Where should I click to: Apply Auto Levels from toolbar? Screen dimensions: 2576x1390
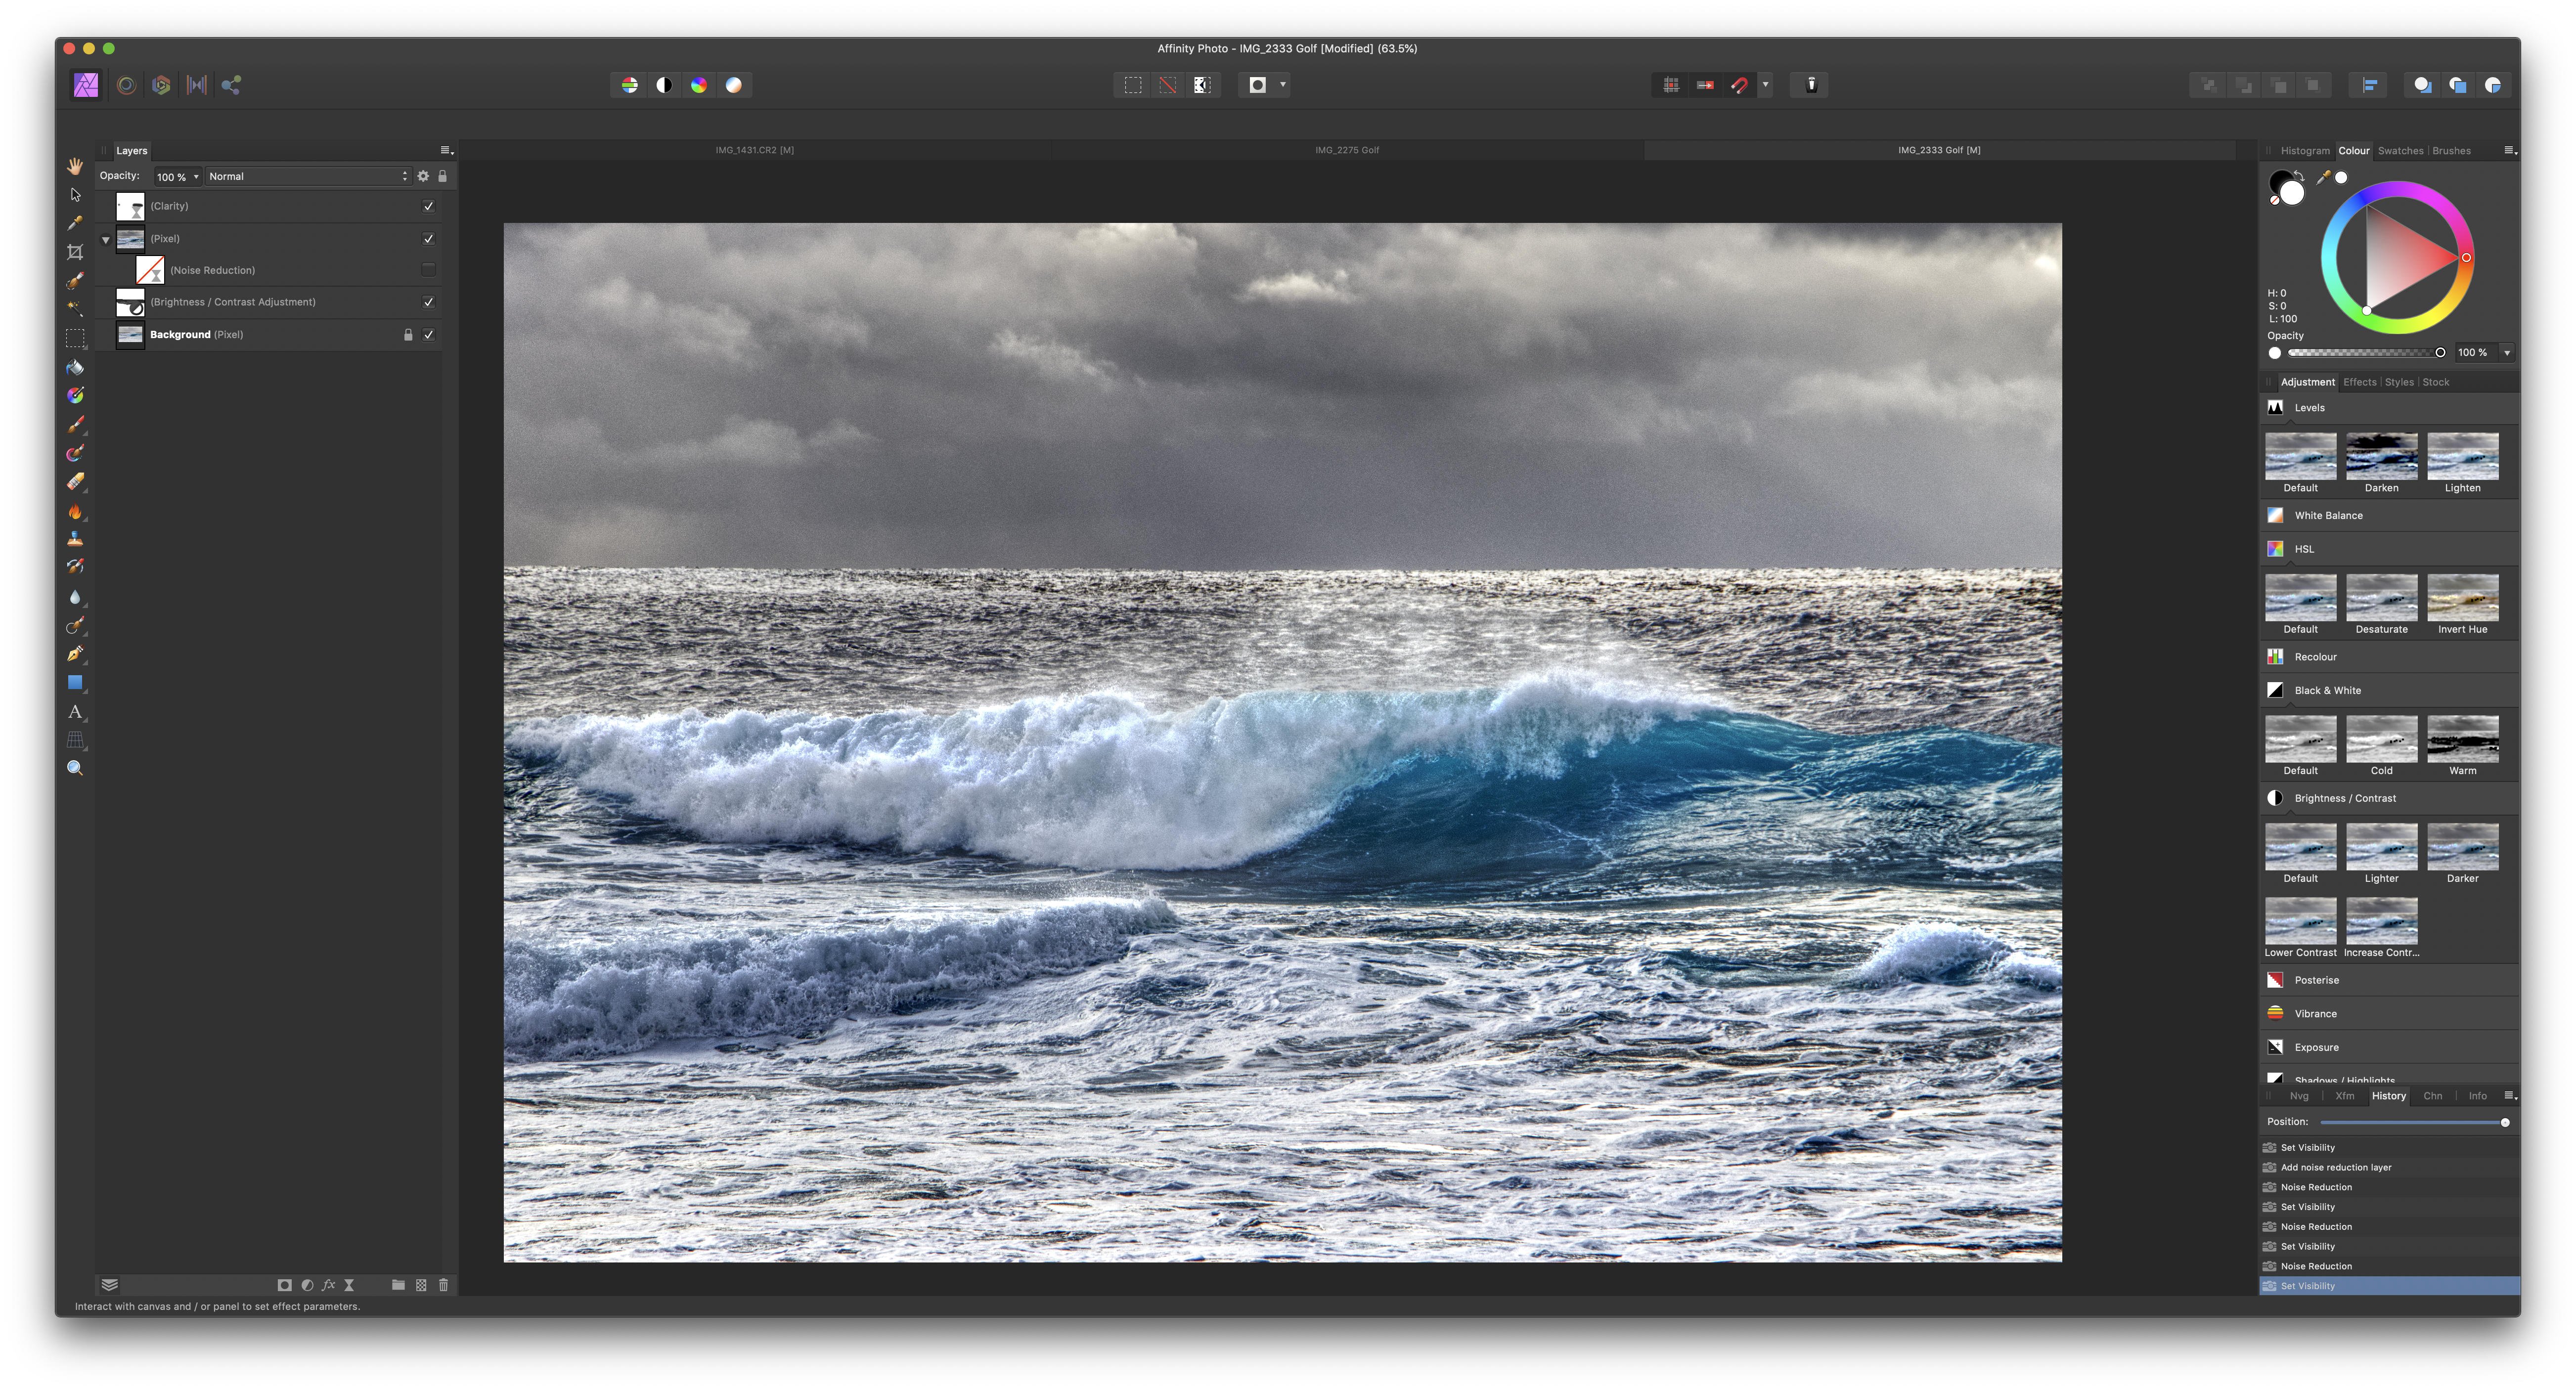629,85
